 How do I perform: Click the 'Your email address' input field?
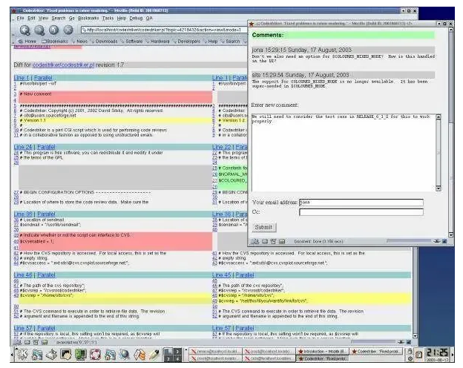point(361,203)
